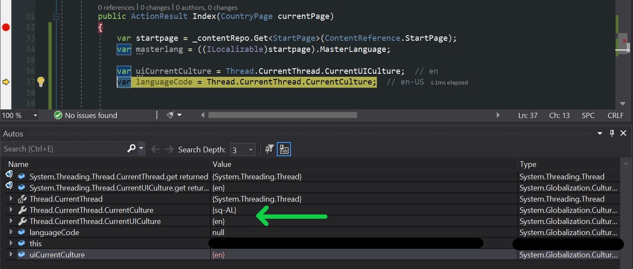
Task: Click the lightbulb quick actions icon
Action: [41, 82]
